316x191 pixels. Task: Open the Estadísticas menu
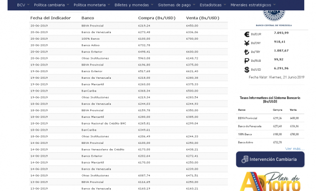click(x=212, y=5)
